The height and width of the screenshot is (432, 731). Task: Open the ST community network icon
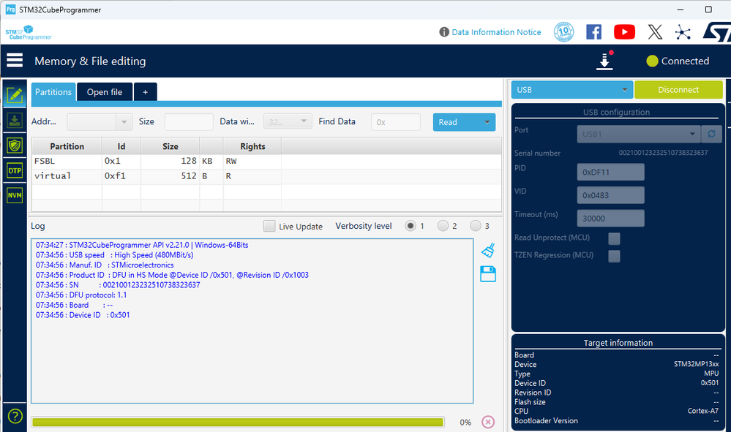point(683,32)
